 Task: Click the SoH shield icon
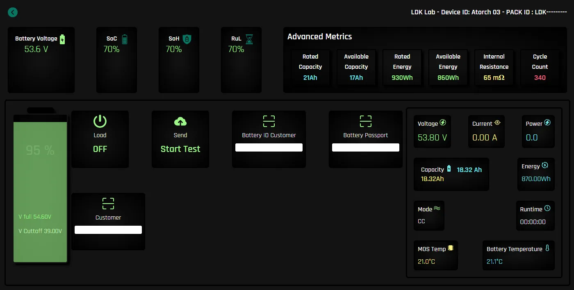pyautogui.click(x=187, y=39)
